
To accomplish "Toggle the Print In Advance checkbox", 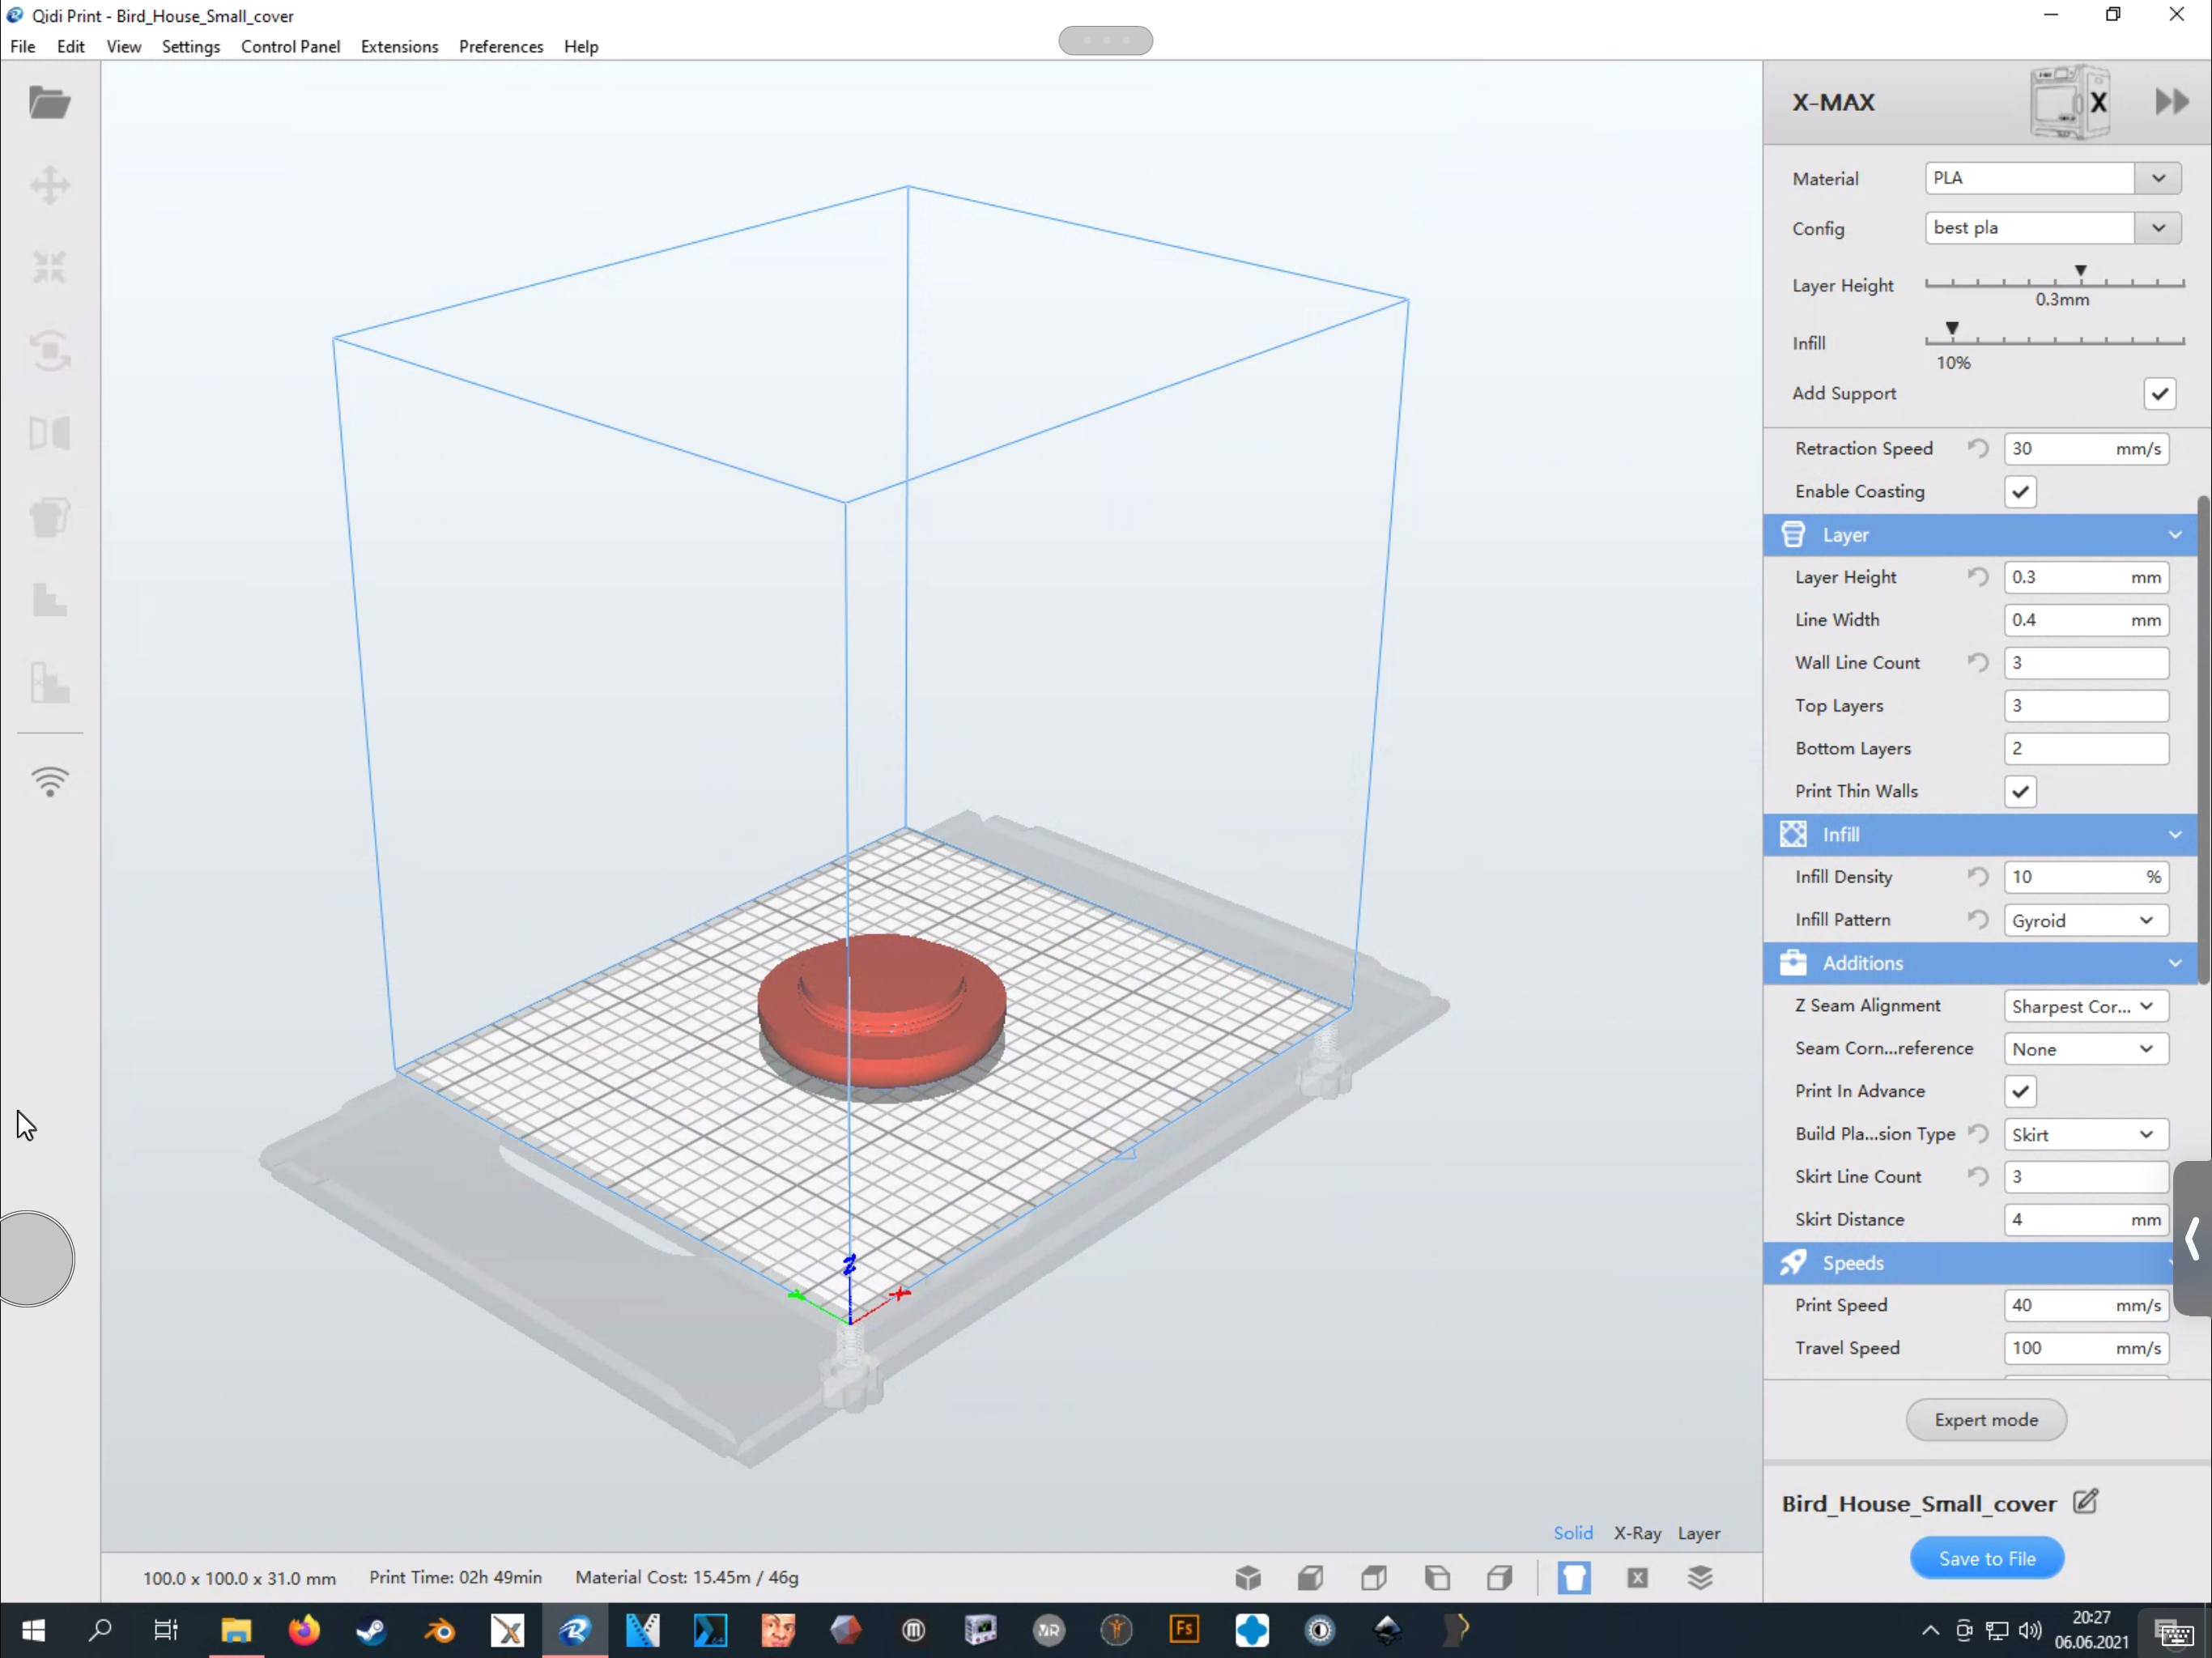I will click(x=2021, y=1091).
